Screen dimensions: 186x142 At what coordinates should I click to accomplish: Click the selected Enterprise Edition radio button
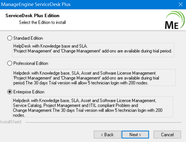(10, 92)
